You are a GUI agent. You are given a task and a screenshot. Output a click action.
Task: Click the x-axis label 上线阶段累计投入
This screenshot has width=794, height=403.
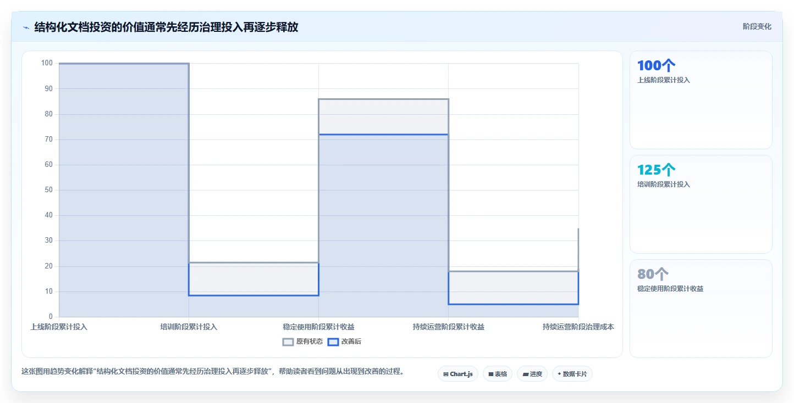[x=59, y=327]
